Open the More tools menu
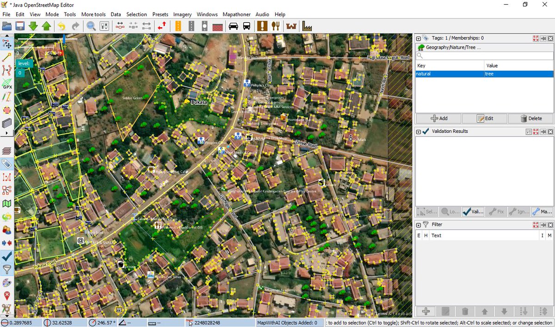 point(93,14)
